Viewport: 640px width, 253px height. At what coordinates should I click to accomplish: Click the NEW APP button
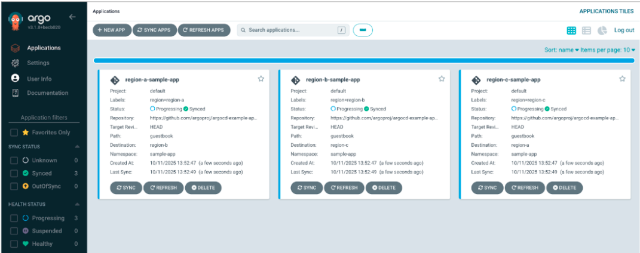111,30
